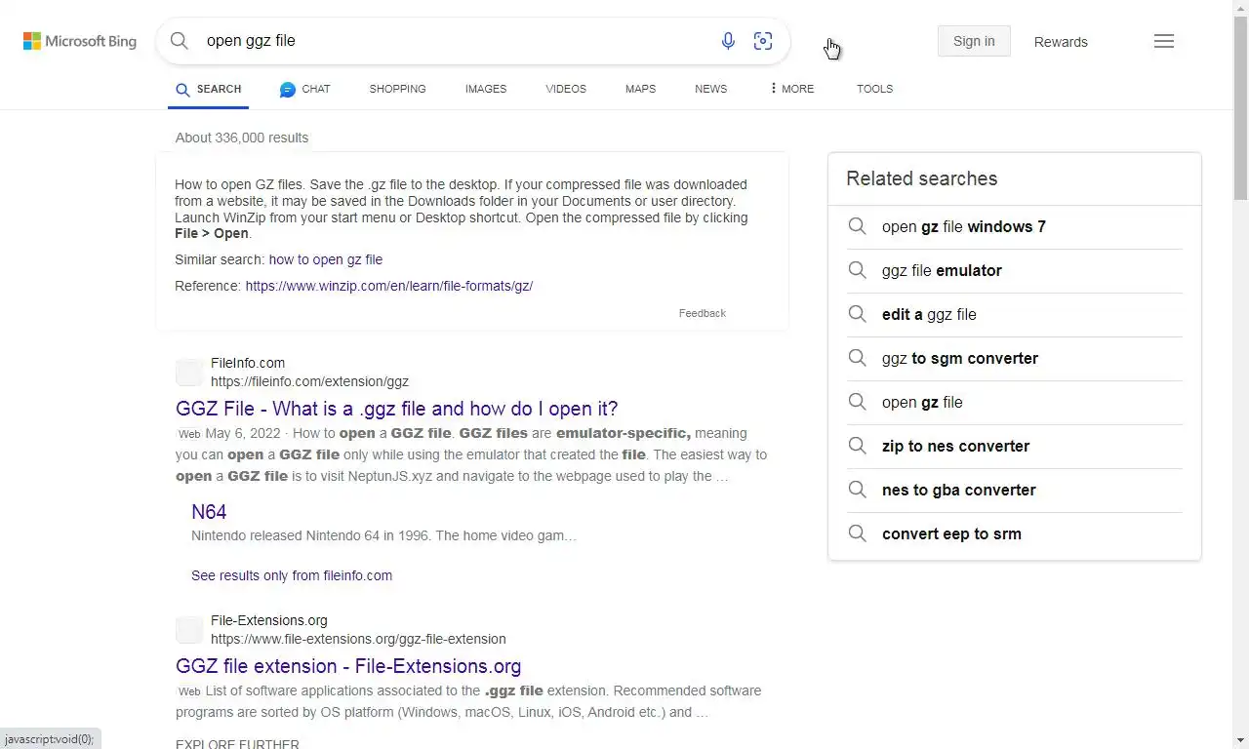Open 'GGZ File - What is a .ggz file' result
Screen dimensions: 1249x749
click(396, 409)
